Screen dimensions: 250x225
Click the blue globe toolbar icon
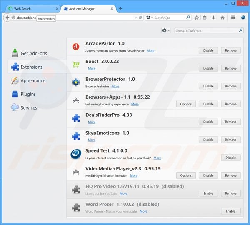pos(243,17)
